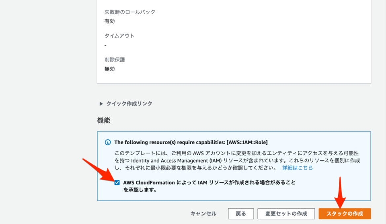Image resolution: width=386 pixels, height=224 pixels.
Task: Click the 機能 section heading
Action: (104, 120)
